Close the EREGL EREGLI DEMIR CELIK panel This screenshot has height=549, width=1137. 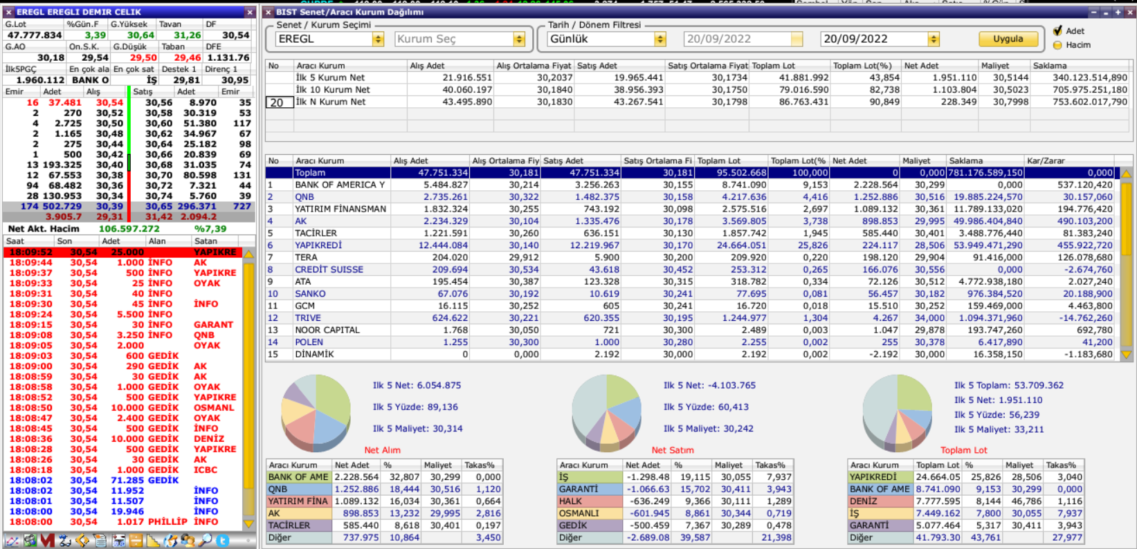[250, 12]
